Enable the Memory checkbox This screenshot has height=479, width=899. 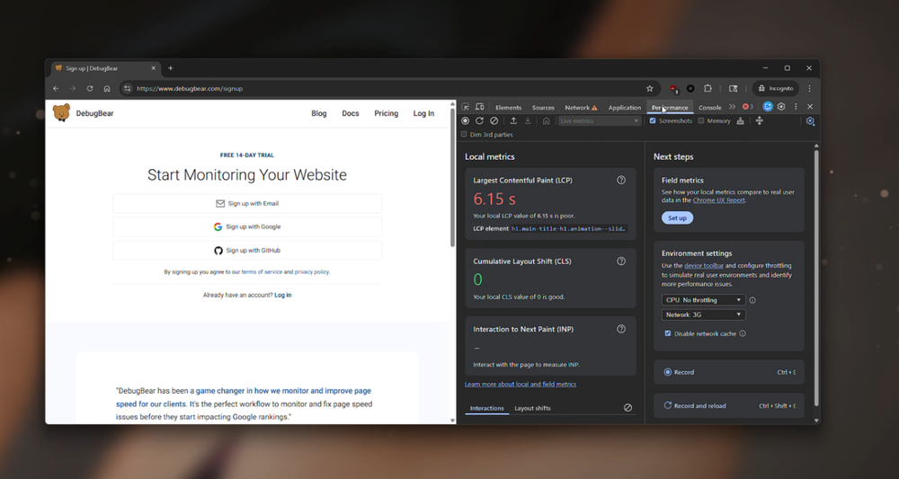[700, 121]
